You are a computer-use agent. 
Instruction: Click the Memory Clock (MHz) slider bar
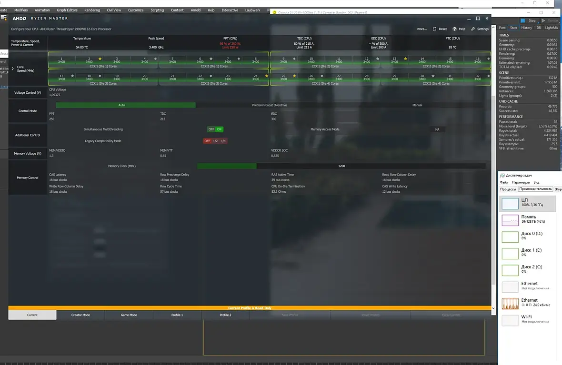tap(341, 166)
